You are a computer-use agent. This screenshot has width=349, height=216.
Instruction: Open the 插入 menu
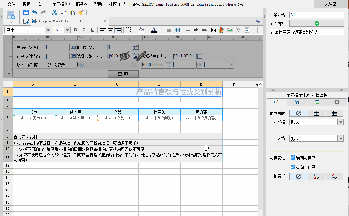pos(41,4)
